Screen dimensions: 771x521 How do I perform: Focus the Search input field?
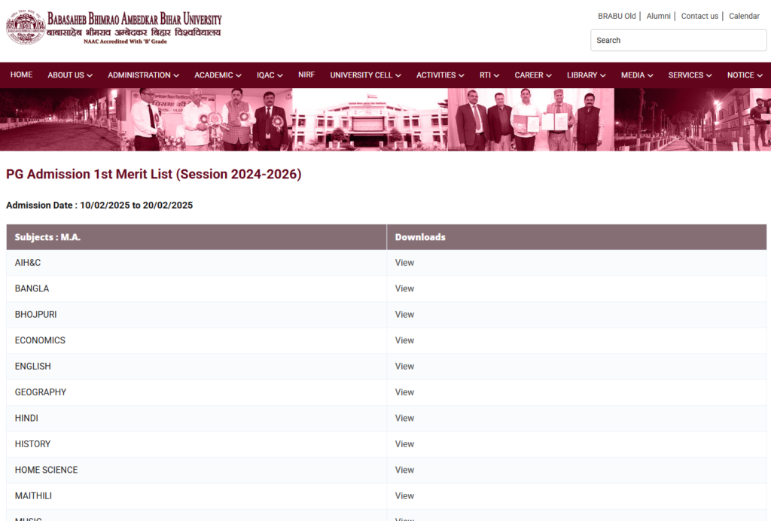pyautogui.click(x=678, y=41)
